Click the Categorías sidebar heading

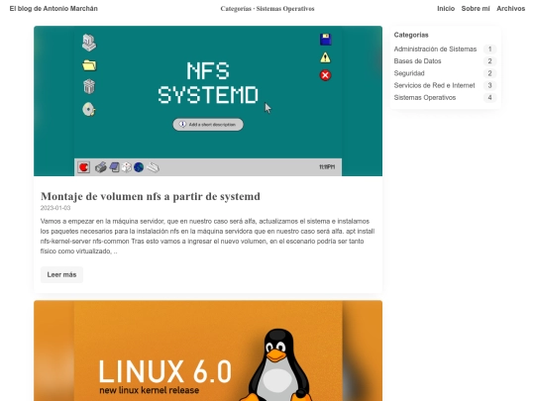pos(411,35)
